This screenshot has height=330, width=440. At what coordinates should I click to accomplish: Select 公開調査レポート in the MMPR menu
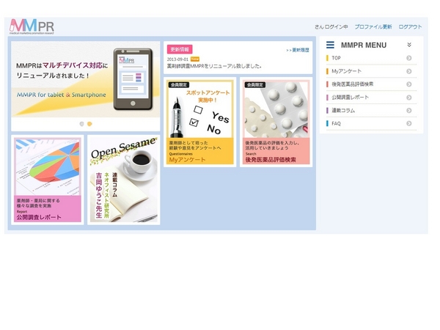[371, 98]
